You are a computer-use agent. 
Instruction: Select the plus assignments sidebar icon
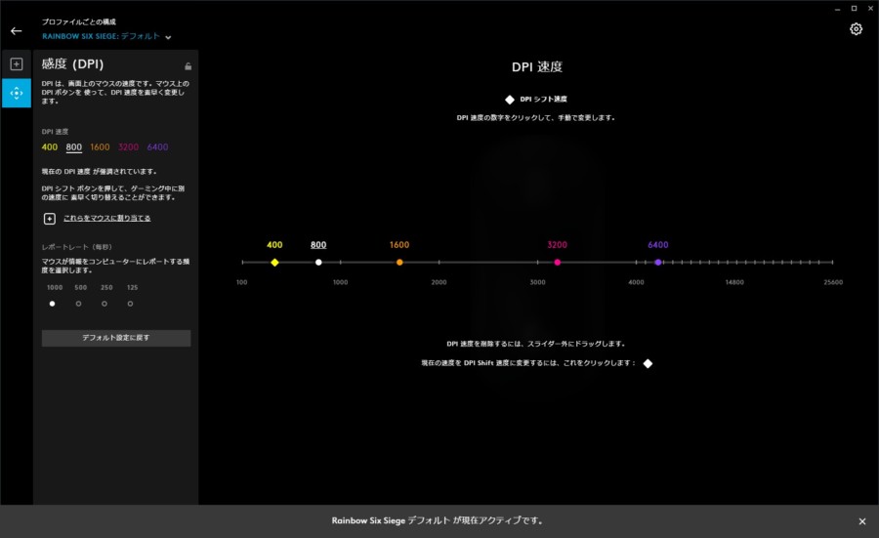click(16, 64)
